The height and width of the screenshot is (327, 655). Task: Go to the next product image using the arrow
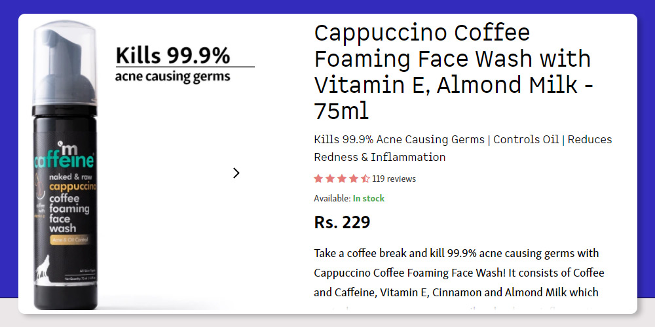[236, 173]
